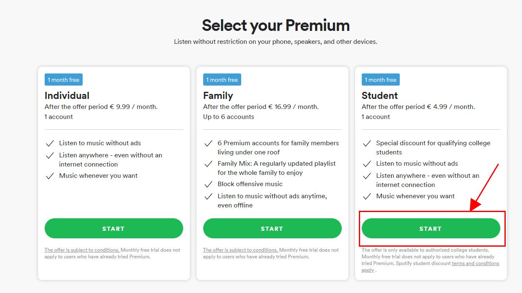Click the checkmark beside 'Family Mix' feature
The height and width of the screenshot is (293, 522).
[209, 164]
